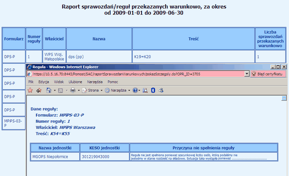Click the Print icon in toolbar

[73, 90]
